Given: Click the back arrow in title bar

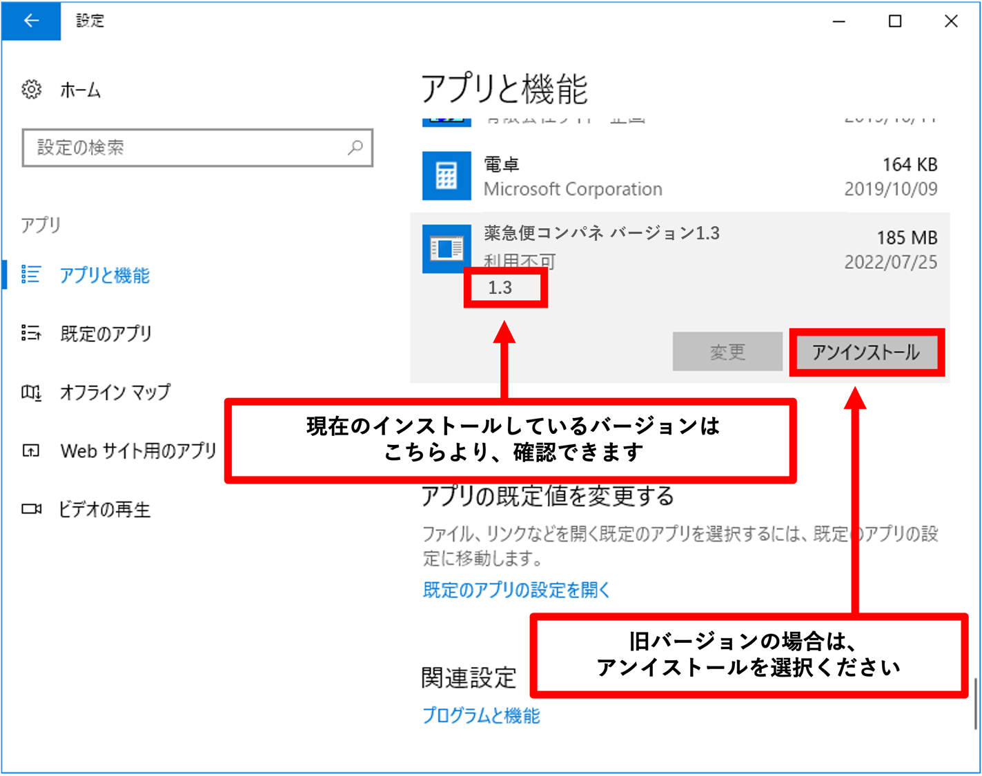Looking at the screenshot, I should pyautogui.click(x=31, y=21).
